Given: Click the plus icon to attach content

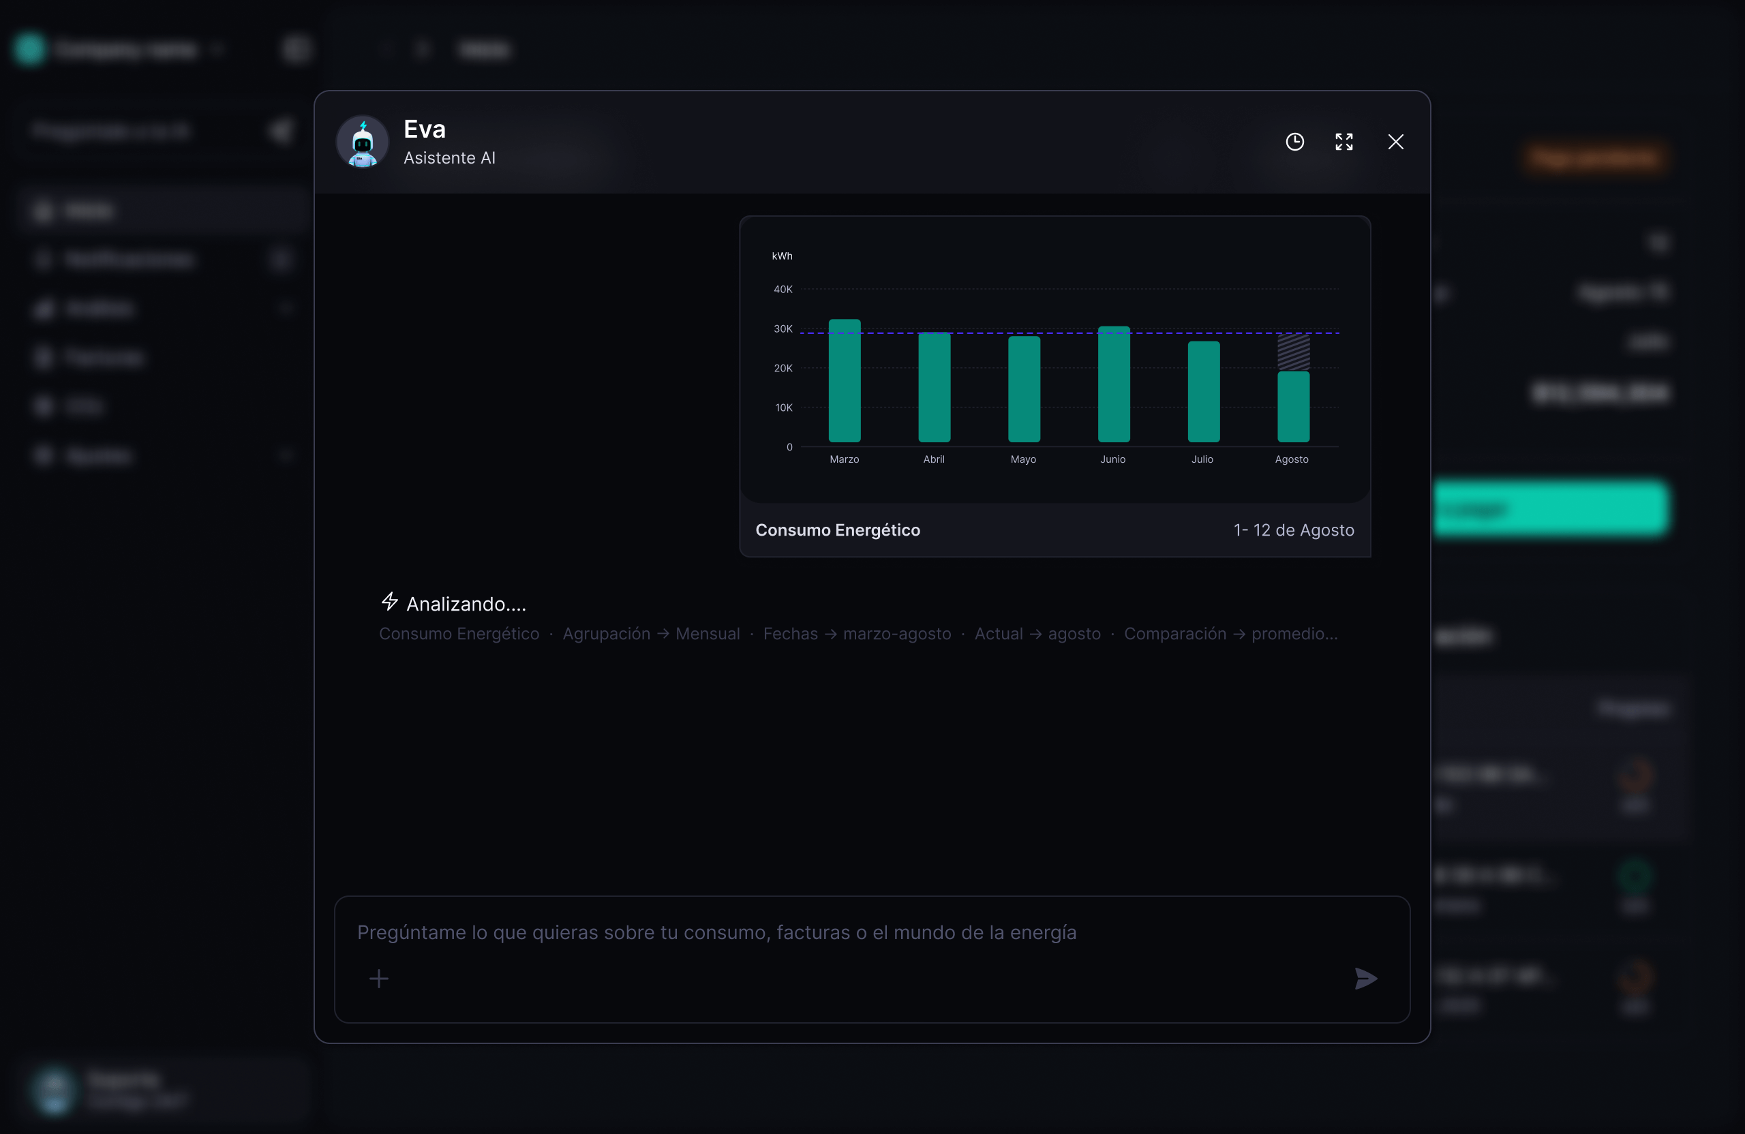Looking at the screenshot, I should [379, 979].
